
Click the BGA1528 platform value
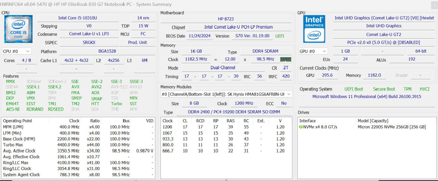tap(107, 51)
